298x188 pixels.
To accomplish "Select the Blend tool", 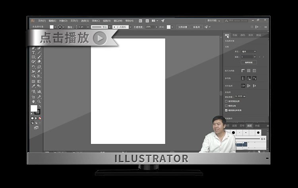I will pos(39,86).
